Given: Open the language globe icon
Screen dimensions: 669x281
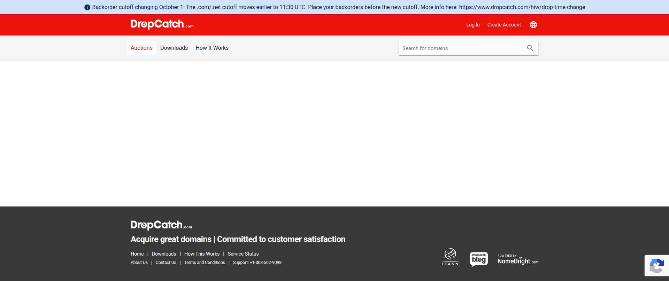Looking at the screenshot, I should [533, 25].
